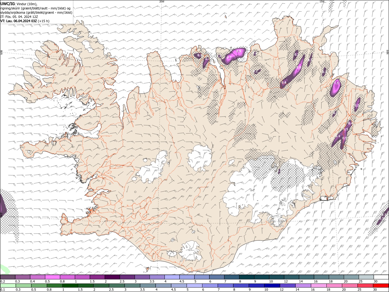The height and width of the screenshot is (292, 389).
Task: Click the 0.7 snowfall value beside 1.9
Action: click(229, 57)
